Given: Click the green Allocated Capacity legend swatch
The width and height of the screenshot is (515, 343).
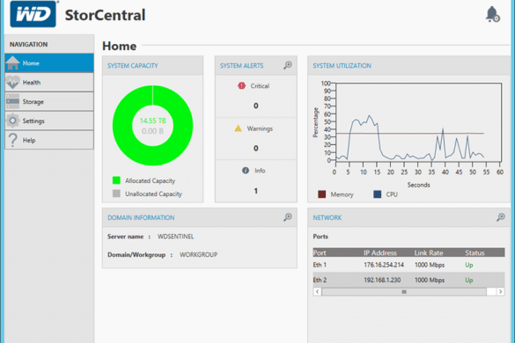Looking at the screenshot, I should 116,180.
